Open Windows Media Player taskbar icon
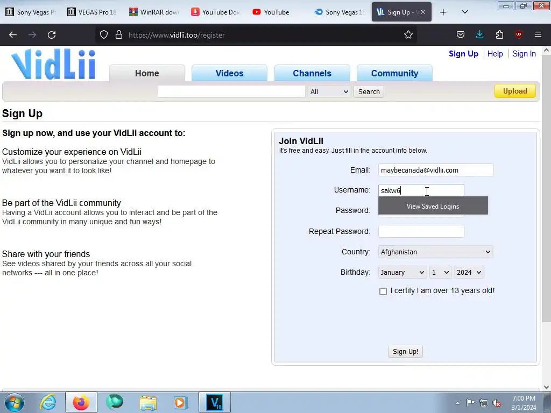 181,402
